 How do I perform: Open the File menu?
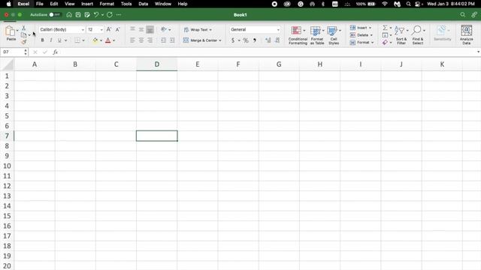tap(39, 4)
